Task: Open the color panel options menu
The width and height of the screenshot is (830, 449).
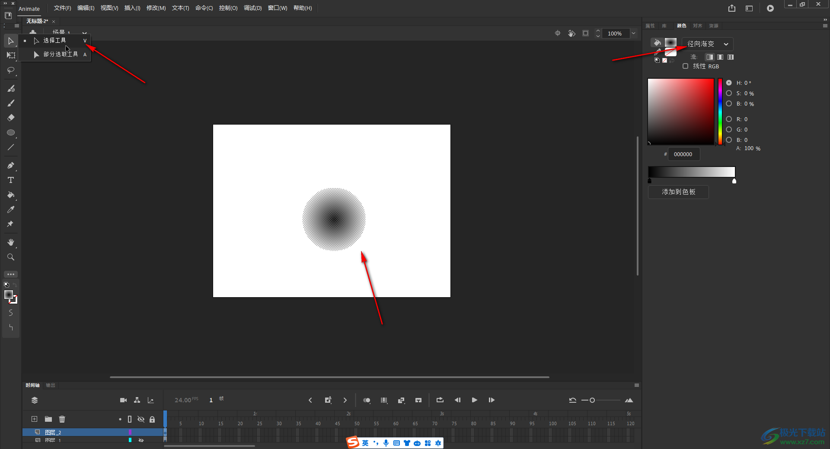Action: click(825, 26)
